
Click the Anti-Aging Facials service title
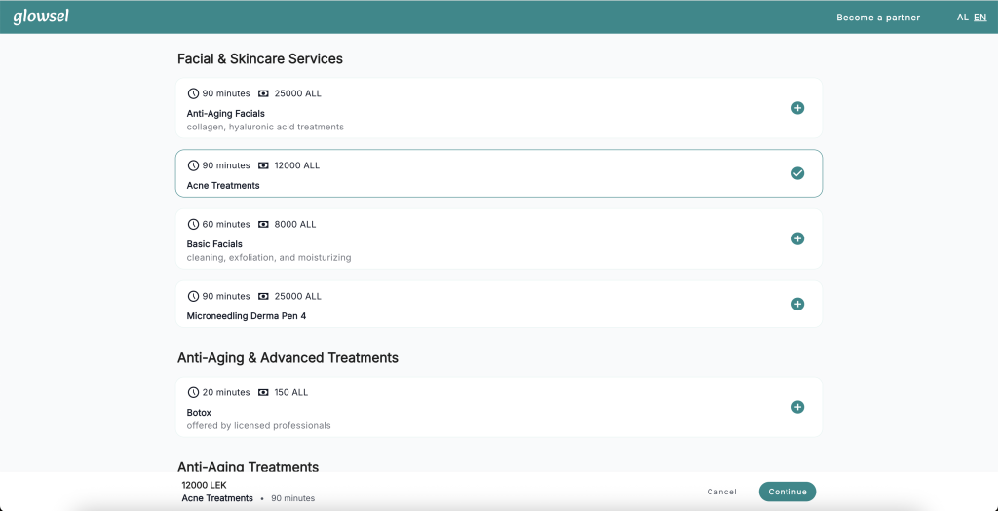(226, 114)
